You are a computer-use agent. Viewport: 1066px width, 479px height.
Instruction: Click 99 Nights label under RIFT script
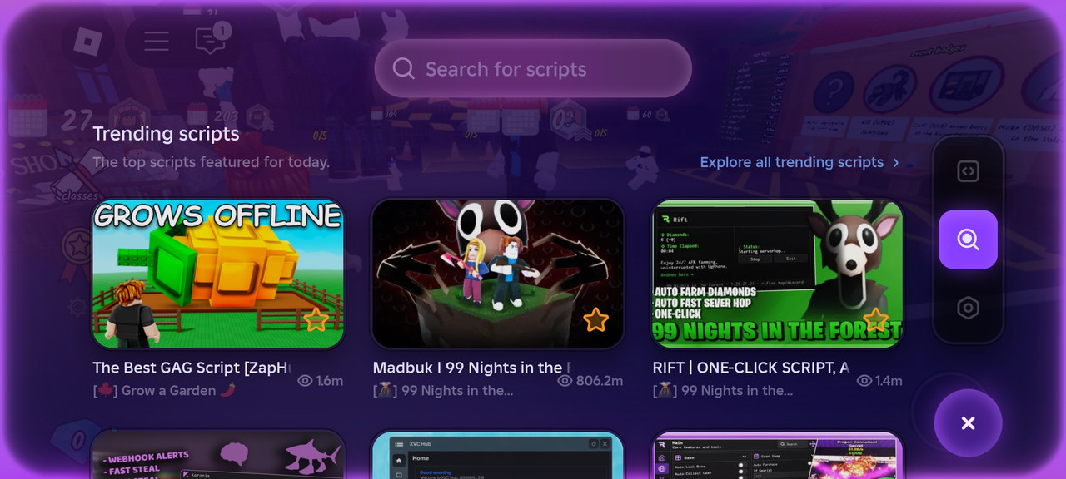(723, 390)
